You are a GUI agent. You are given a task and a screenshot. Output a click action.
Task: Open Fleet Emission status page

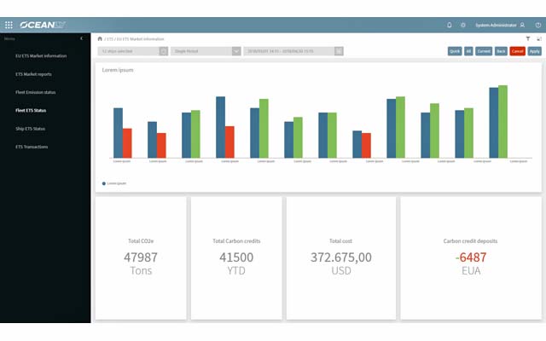tap(35, 92)
